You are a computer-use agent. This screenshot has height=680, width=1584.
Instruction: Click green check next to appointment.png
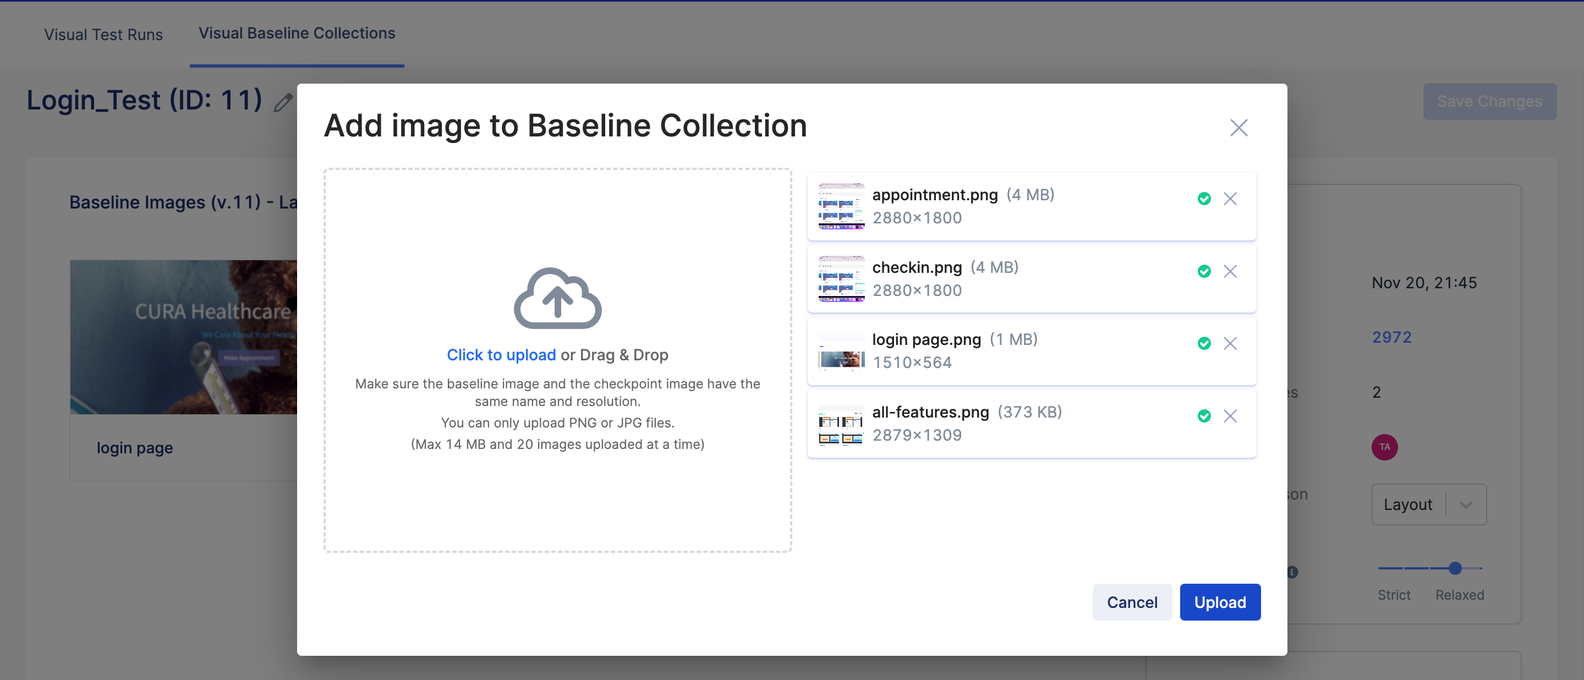click(1204, 199)
